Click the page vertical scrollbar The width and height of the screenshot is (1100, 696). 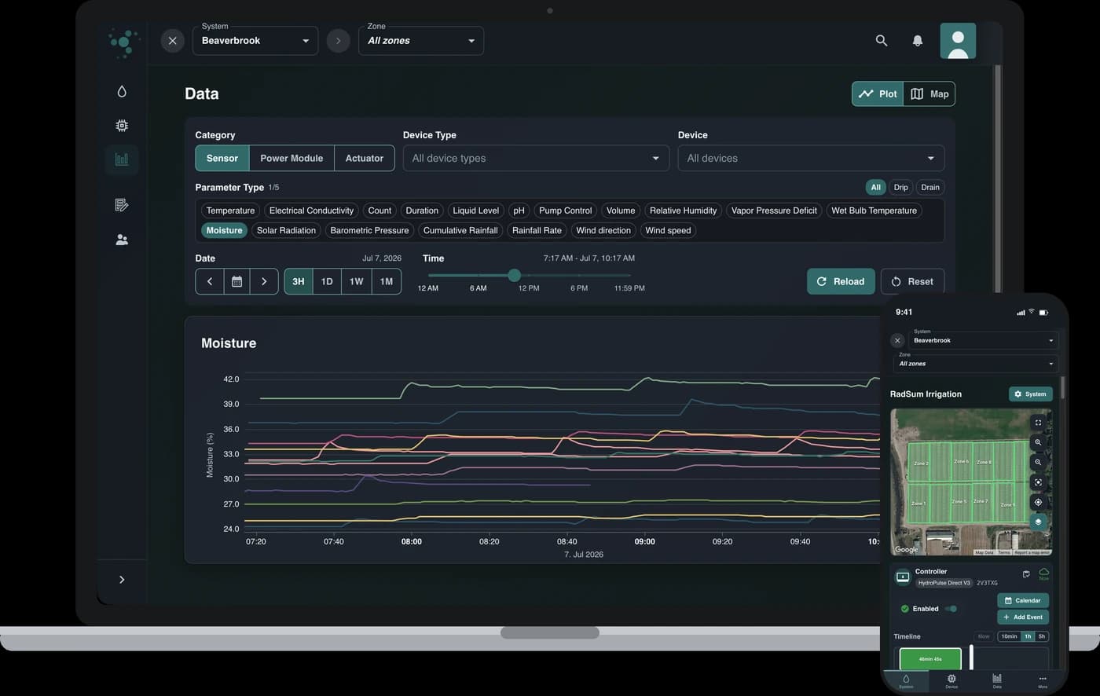pyautogui.click(x=998, y=178)
